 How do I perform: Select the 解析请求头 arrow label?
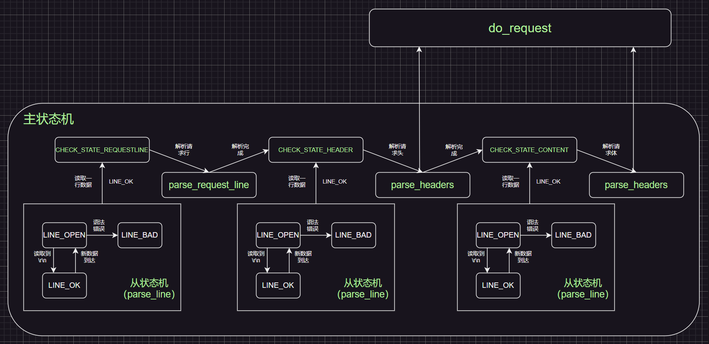click(398, 150)
